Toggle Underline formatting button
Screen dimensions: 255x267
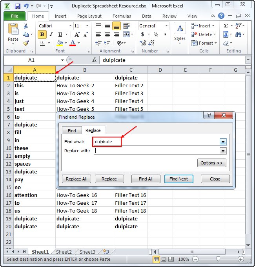60,34
